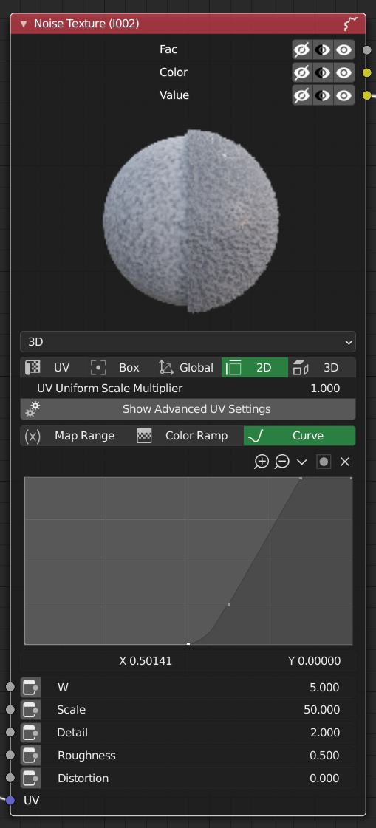Click the Detail input socket
This screenshot has width=376, height=828.
10,733
